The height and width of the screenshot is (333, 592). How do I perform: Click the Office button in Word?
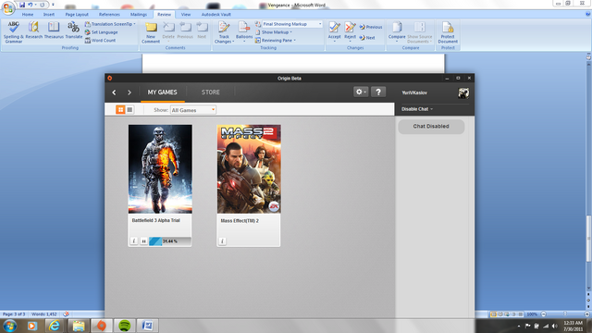8,8
